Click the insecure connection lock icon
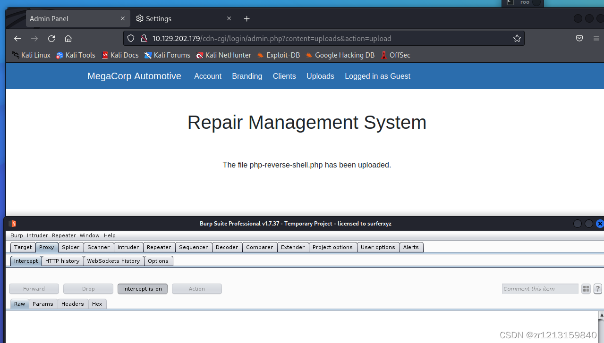Screen dimensions: 604x343 coord(144,39)
